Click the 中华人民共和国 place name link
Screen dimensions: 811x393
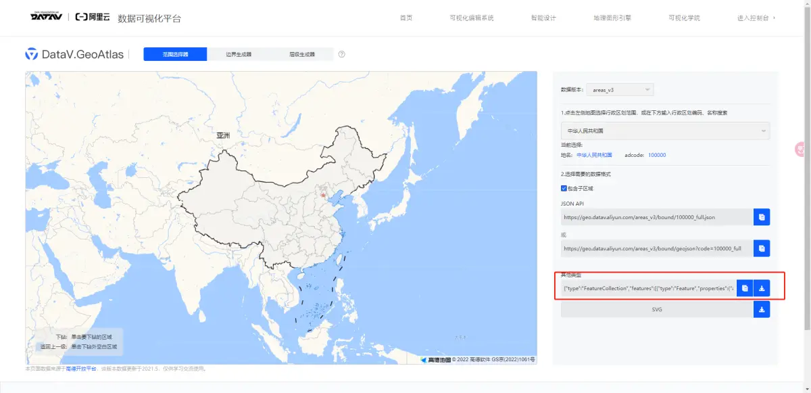point(594,155)
